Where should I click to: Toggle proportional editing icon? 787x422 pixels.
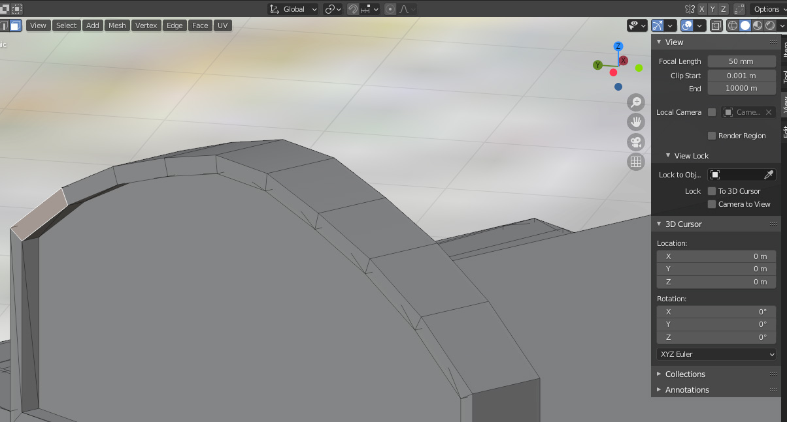point(390,9)
